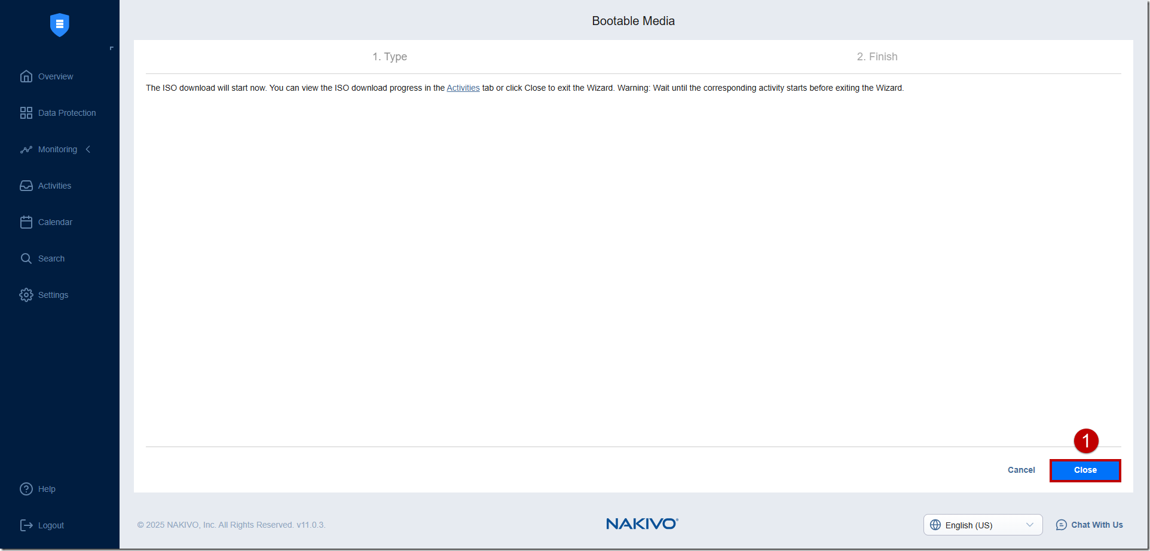Click the '1. Type' wizard step
Screen dimensions: 1150x551
click(x=390, y=57)
